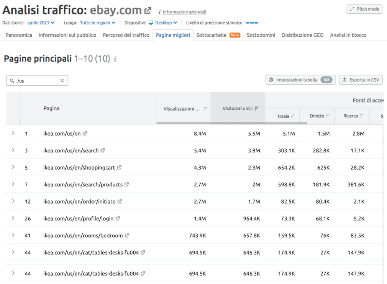Select the 282.8K direct cell

tap(321, 151)
